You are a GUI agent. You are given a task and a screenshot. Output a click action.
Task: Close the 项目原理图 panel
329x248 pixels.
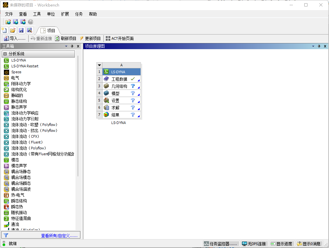pyautogui.click(x=325, y=46)
